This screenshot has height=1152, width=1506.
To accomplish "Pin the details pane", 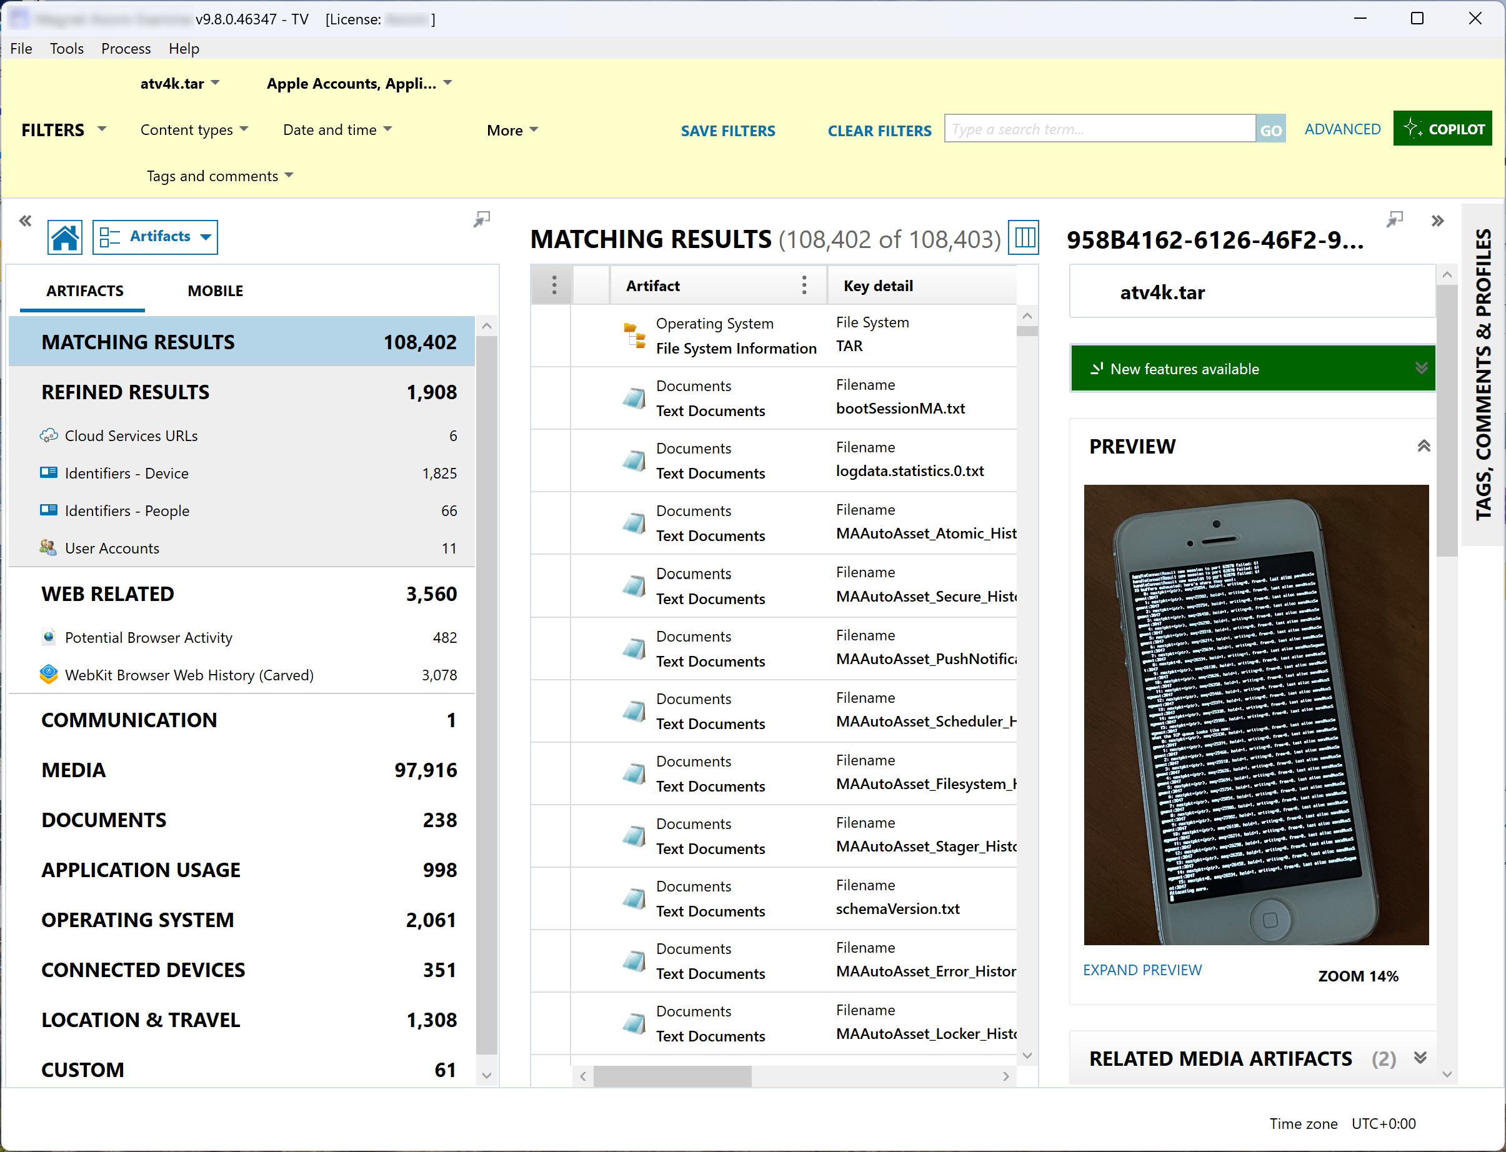I will click(x=1394, y=219).
